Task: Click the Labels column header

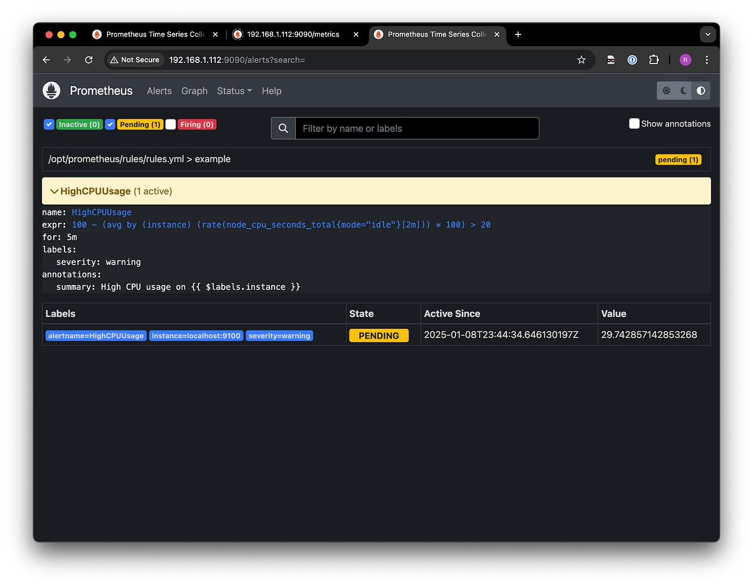Action: (60, 314)
